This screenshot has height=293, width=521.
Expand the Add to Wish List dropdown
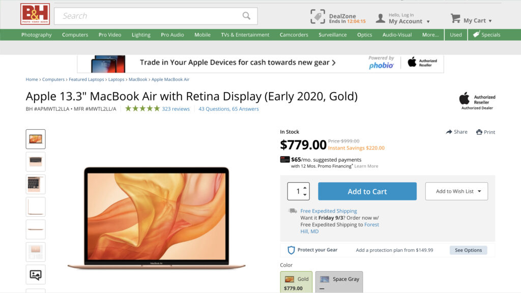pyautogui.click(x=479, y=191)
